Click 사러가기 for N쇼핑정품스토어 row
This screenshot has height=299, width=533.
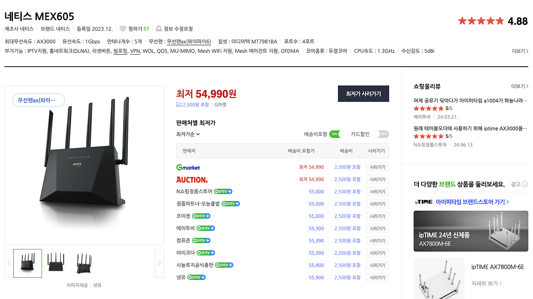coord(377,192)
